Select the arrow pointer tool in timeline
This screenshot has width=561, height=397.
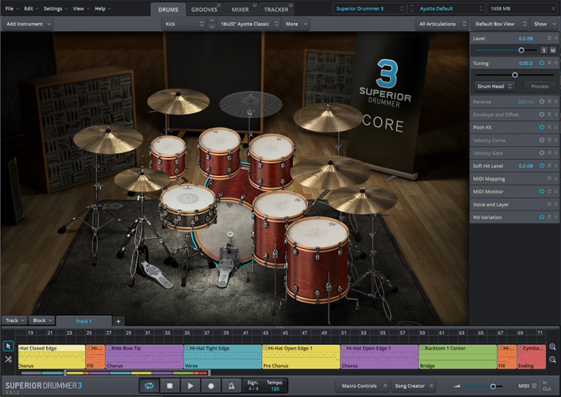[x=8, y=346]
